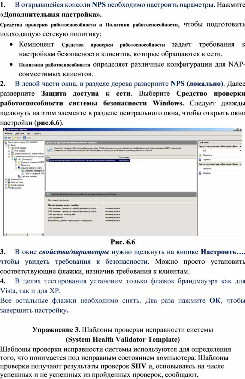The image size is (245, 379).
Task: Click the NPS (Локально) globe icon
Action: (x=16, y=159)
